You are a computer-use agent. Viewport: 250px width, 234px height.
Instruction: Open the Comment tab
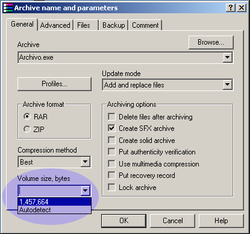point(145,25)
